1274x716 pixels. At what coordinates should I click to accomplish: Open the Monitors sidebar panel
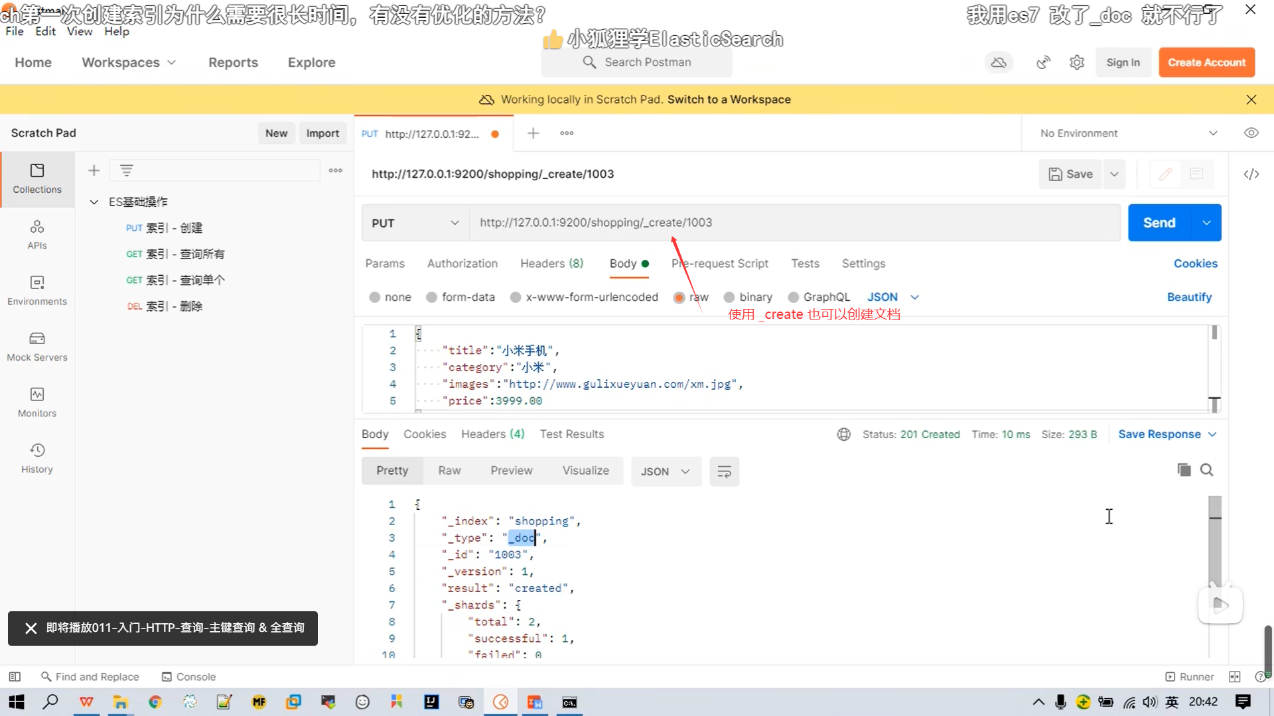[37, 402]
